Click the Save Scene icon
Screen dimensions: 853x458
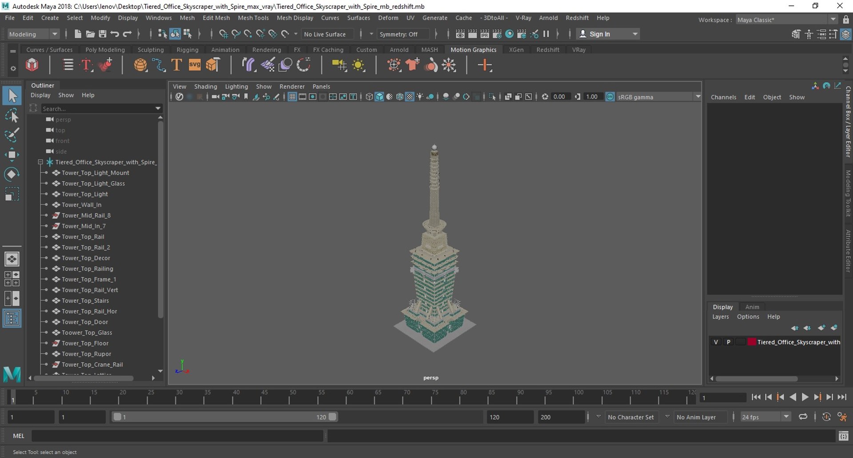pos(102,34)
